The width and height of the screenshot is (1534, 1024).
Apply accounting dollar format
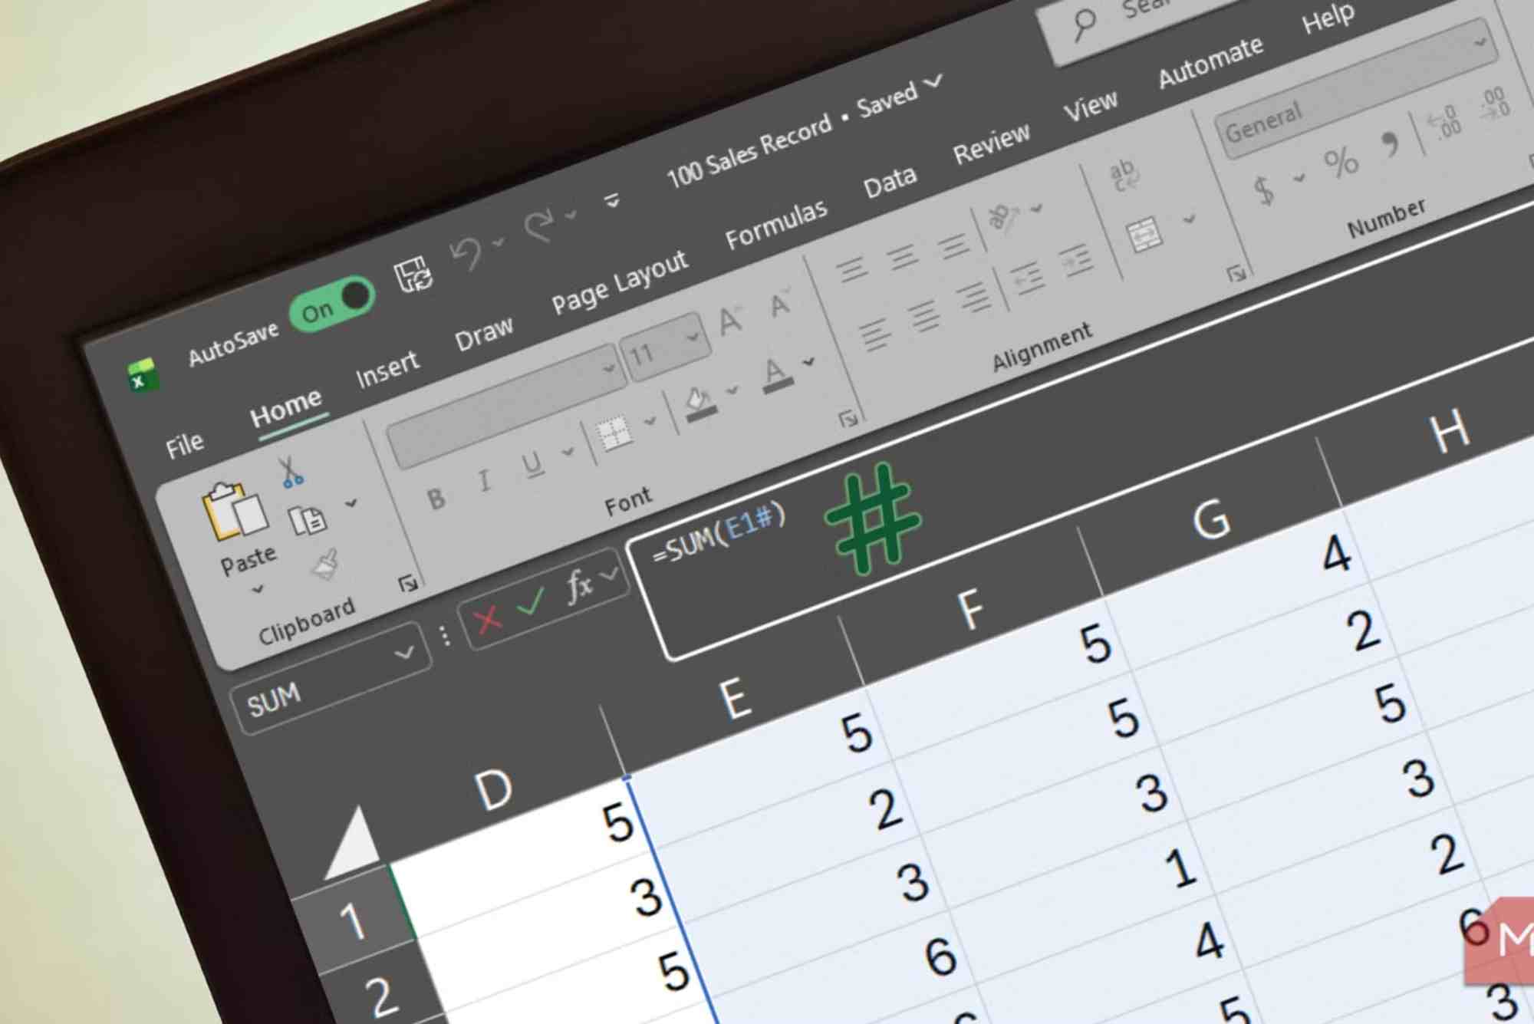click(x=1264, y=189)
